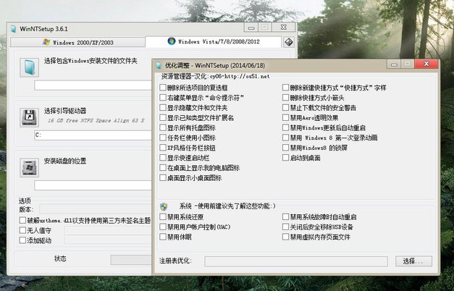Minimize the 优化调整 dialog
The image size is (454, 291).
point(394,64)
